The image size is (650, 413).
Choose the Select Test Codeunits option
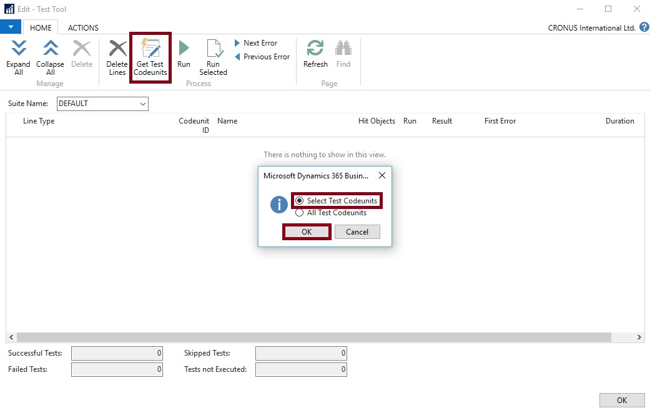(x=300, y=201)
